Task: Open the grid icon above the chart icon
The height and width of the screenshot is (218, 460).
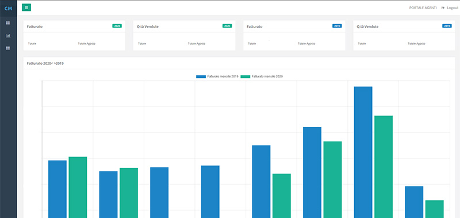Action: pos(8,23)
